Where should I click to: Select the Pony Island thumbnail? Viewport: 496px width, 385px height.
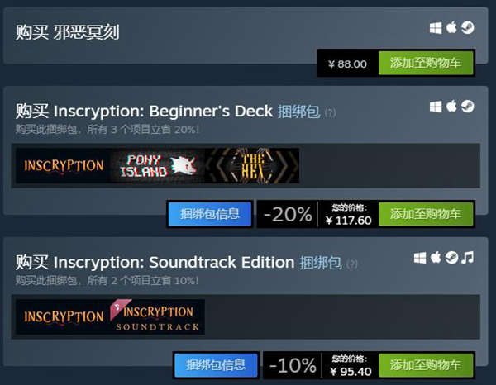(x=157, y=165)
